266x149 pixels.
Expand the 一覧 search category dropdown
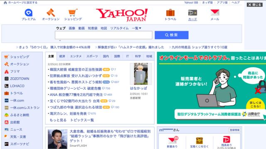[137, 28]
